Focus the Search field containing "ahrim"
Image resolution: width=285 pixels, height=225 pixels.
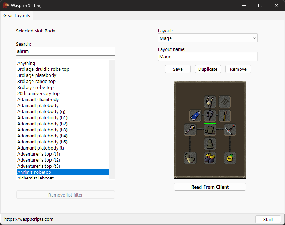(65, 51)
